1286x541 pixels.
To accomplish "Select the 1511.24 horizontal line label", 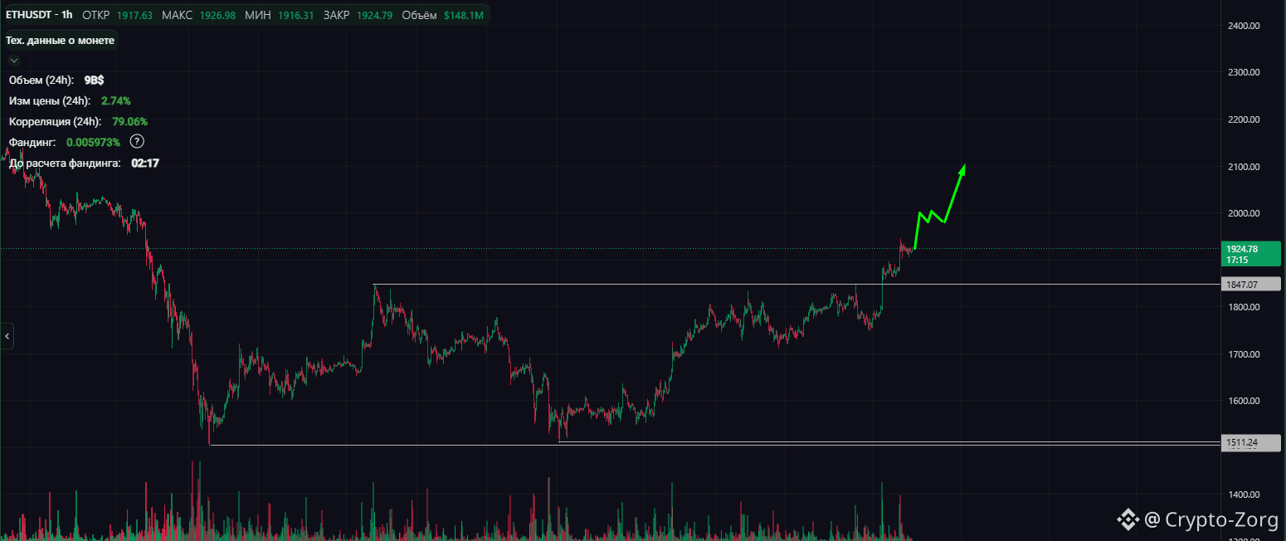I will [x=1252, y=442].
